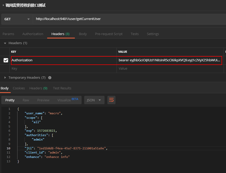Click the wrap lines icon button
The height and width of the screenshot is (173, 226).
pyautogui.click(x=111, y=100)
